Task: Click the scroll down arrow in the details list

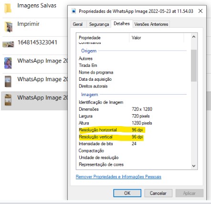Action: click(194, 166)
